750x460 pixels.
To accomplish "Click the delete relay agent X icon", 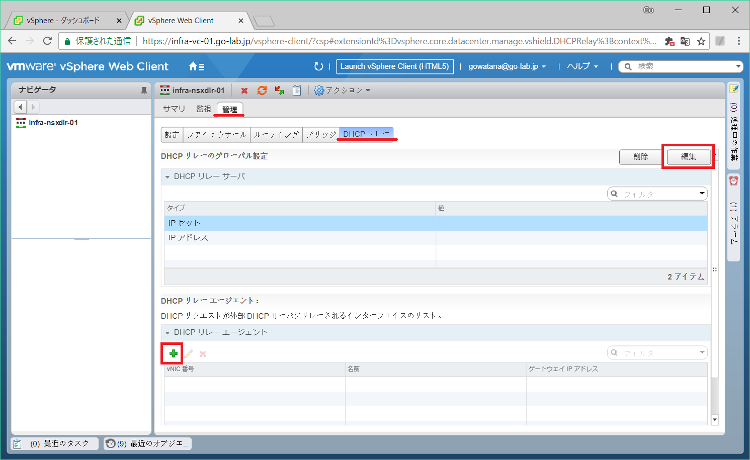I will (203, 354).
